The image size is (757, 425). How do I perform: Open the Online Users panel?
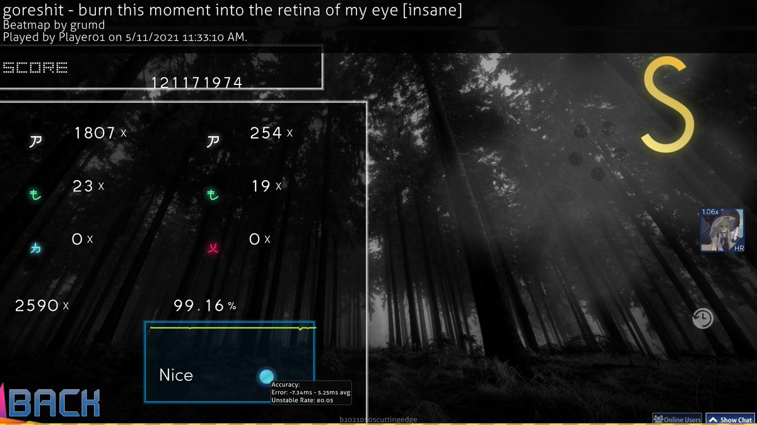click(677, 419)
